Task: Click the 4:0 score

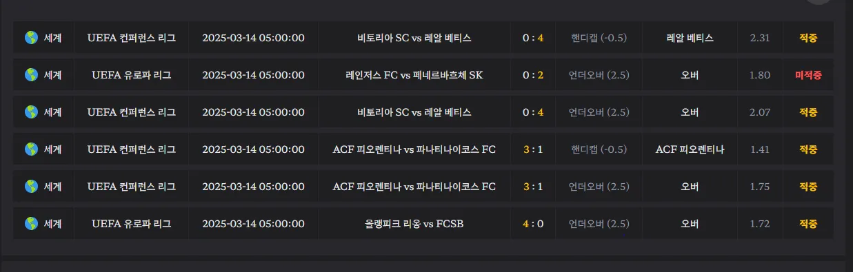Action: pyautogui.click(x=533, y=224)
